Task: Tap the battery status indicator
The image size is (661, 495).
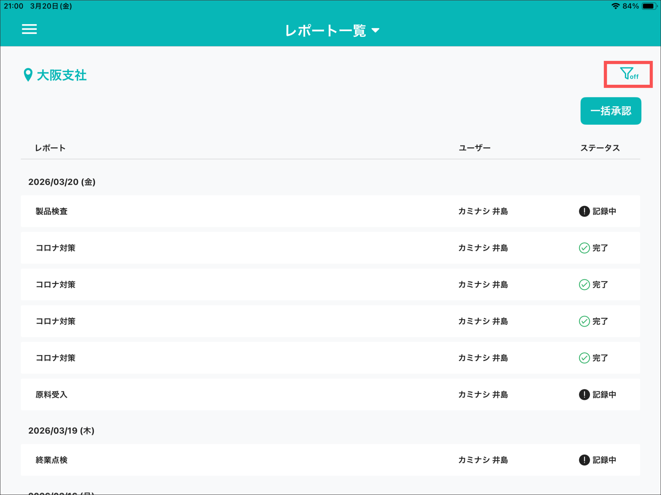Action: click(649, 6)
